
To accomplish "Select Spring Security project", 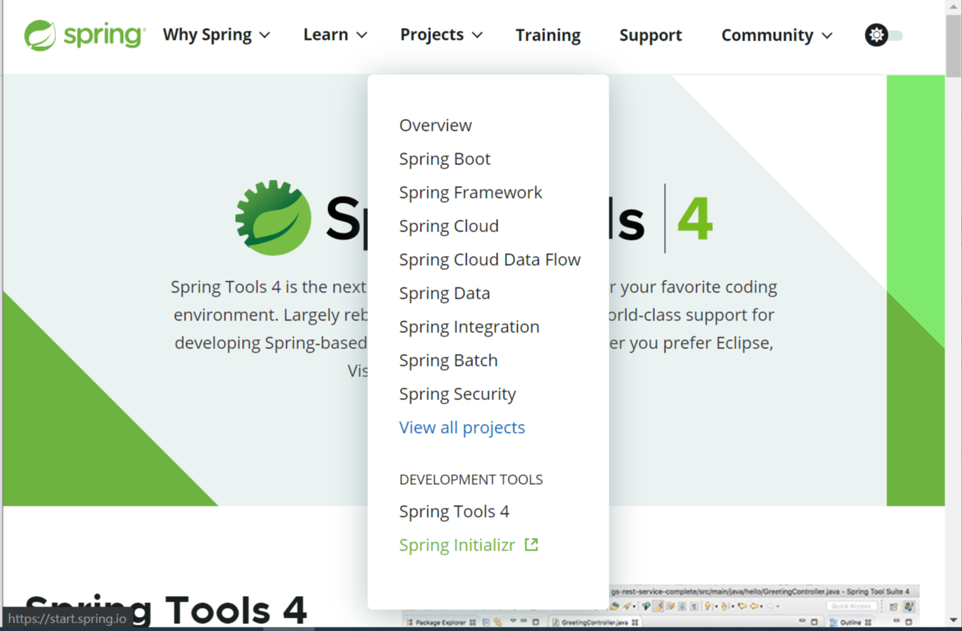I will pos(458,394).
